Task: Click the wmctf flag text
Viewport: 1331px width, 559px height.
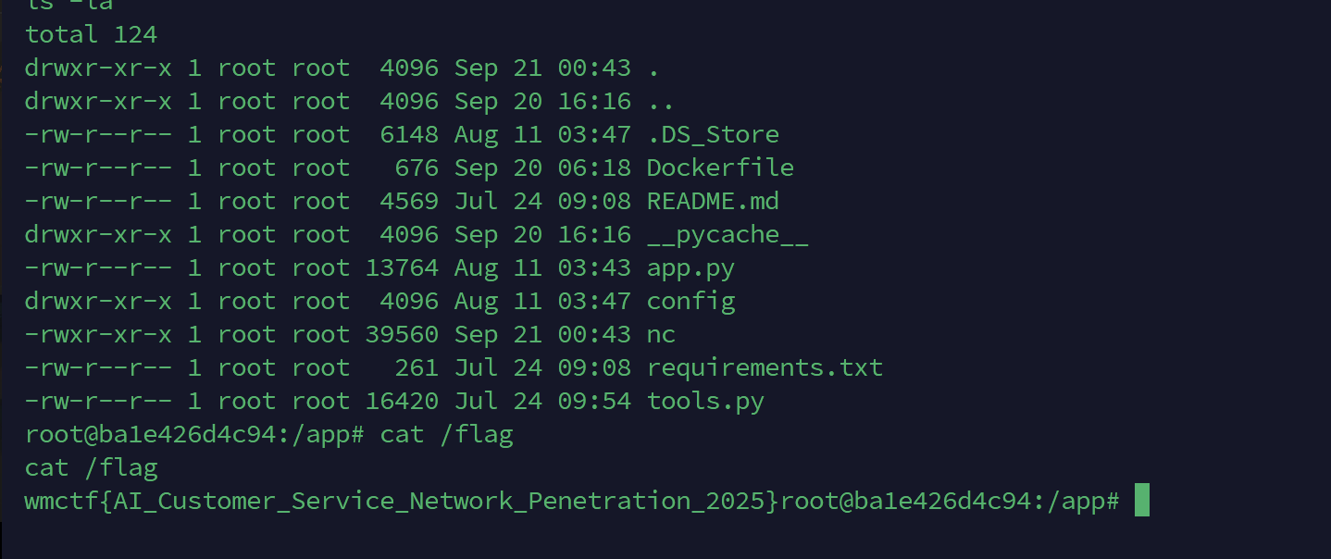Action: pyautogui.click(x=402, y=501)
